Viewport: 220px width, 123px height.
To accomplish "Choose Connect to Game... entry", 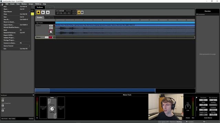I will click(16, 43).
